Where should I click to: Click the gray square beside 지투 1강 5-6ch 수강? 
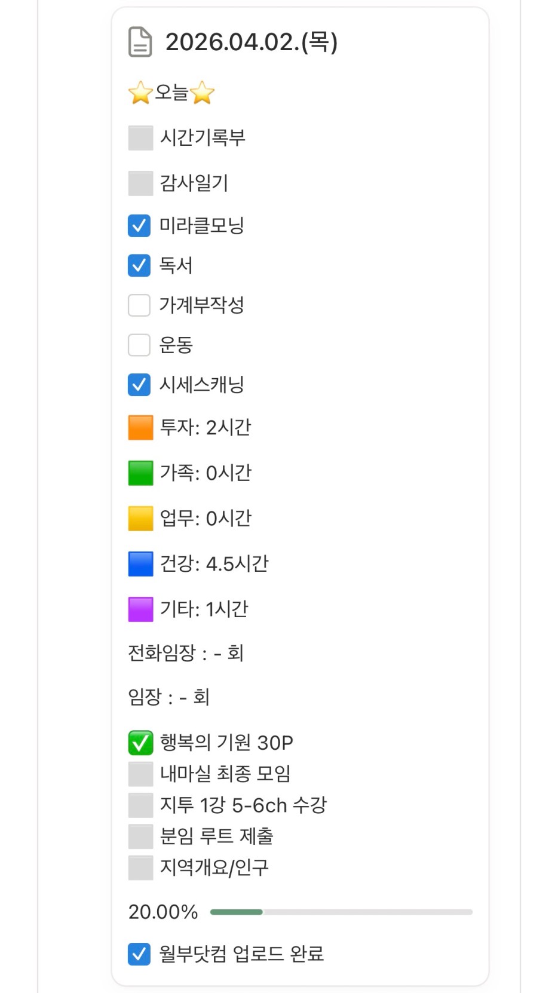[x=140, y=805]
